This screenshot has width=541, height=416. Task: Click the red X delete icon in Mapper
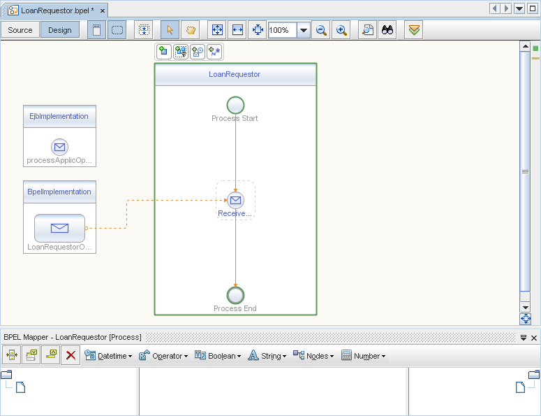click(71, 355)
